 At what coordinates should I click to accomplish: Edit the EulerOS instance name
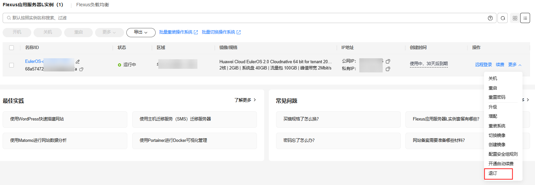coord(78,62)
